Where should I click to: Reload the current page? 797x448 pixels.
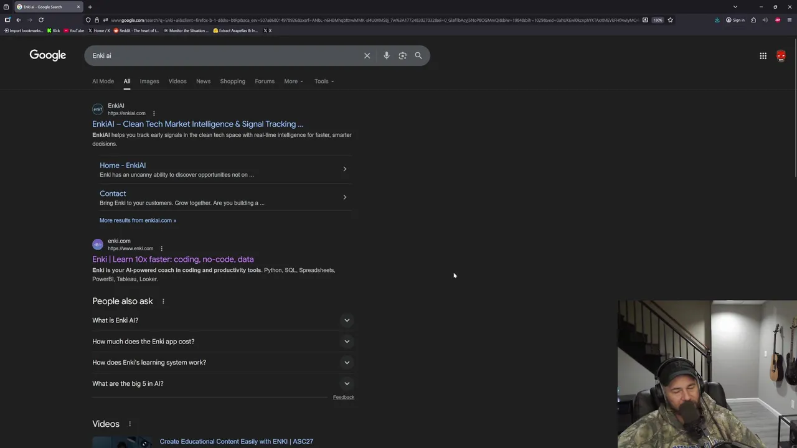click(x=41, y=20)
